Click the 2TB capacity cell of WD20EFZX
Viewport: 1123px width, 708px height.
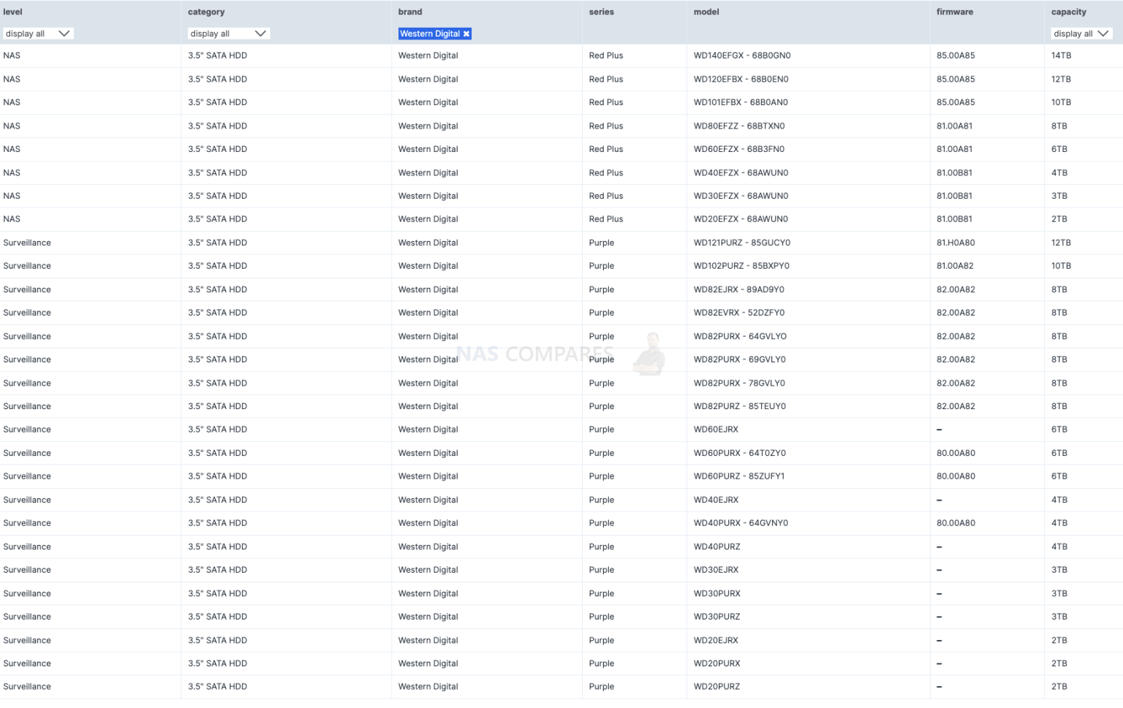click(1059, 218)
